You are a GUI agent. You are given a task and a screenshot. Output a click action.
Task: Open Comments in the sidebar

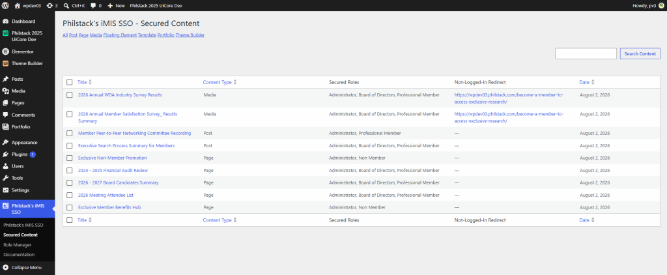click(x=27, y=115)
